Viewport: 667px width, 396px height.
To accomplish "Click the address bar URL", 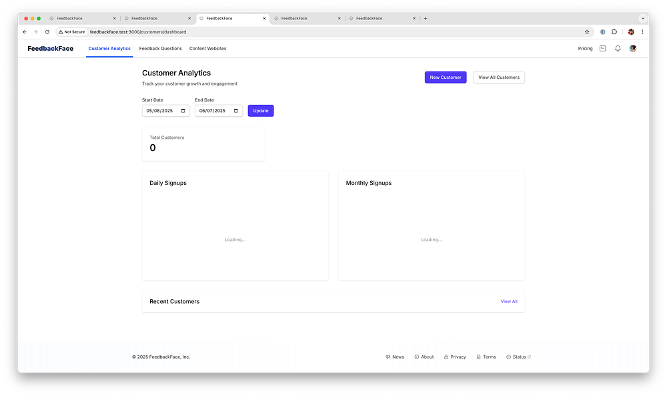I will [x=138, y=32].
